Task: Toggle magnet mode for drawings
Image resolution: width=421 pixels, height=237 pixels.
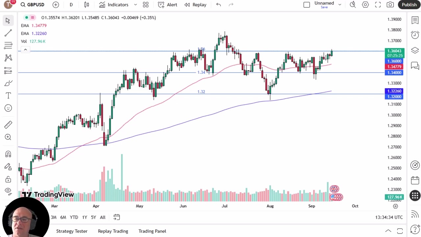Action: (8, 154)
